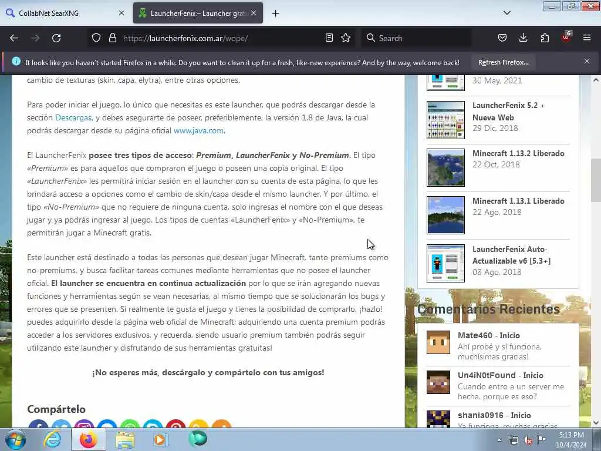Open LauncherFenix Auto-Actualizable v6 post

coord(511,255)
